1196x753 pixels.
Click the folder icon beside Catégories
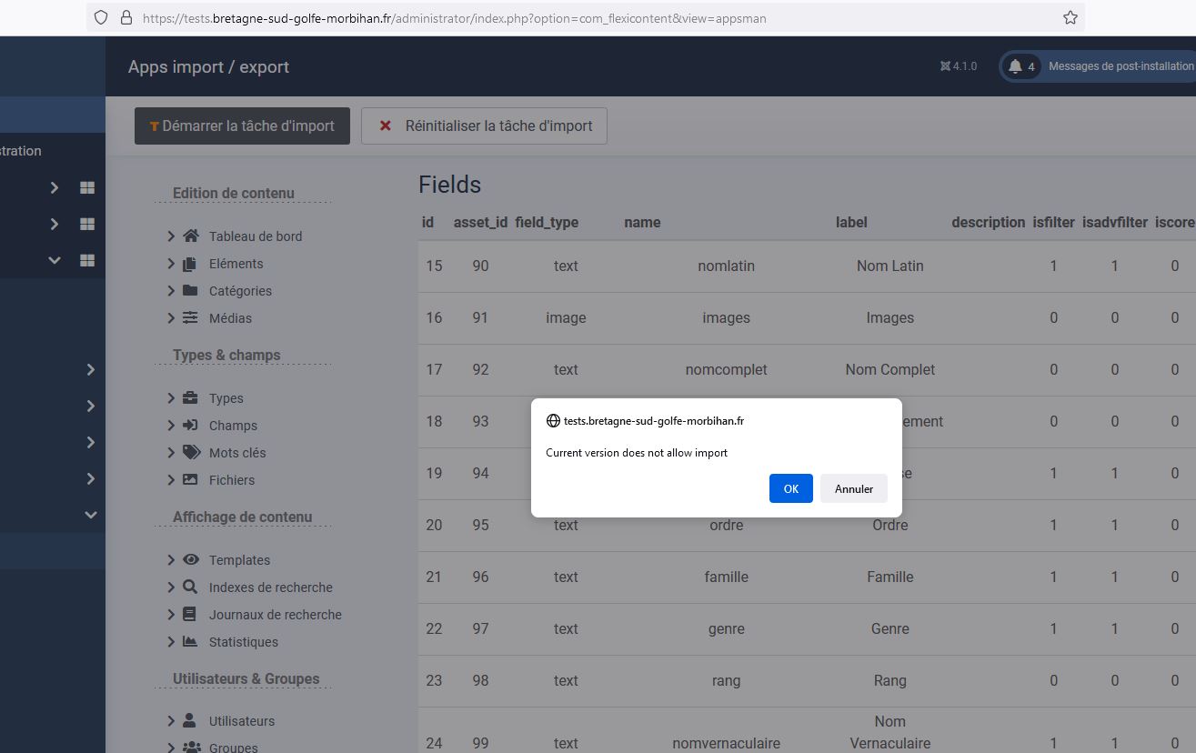(190, 291)
